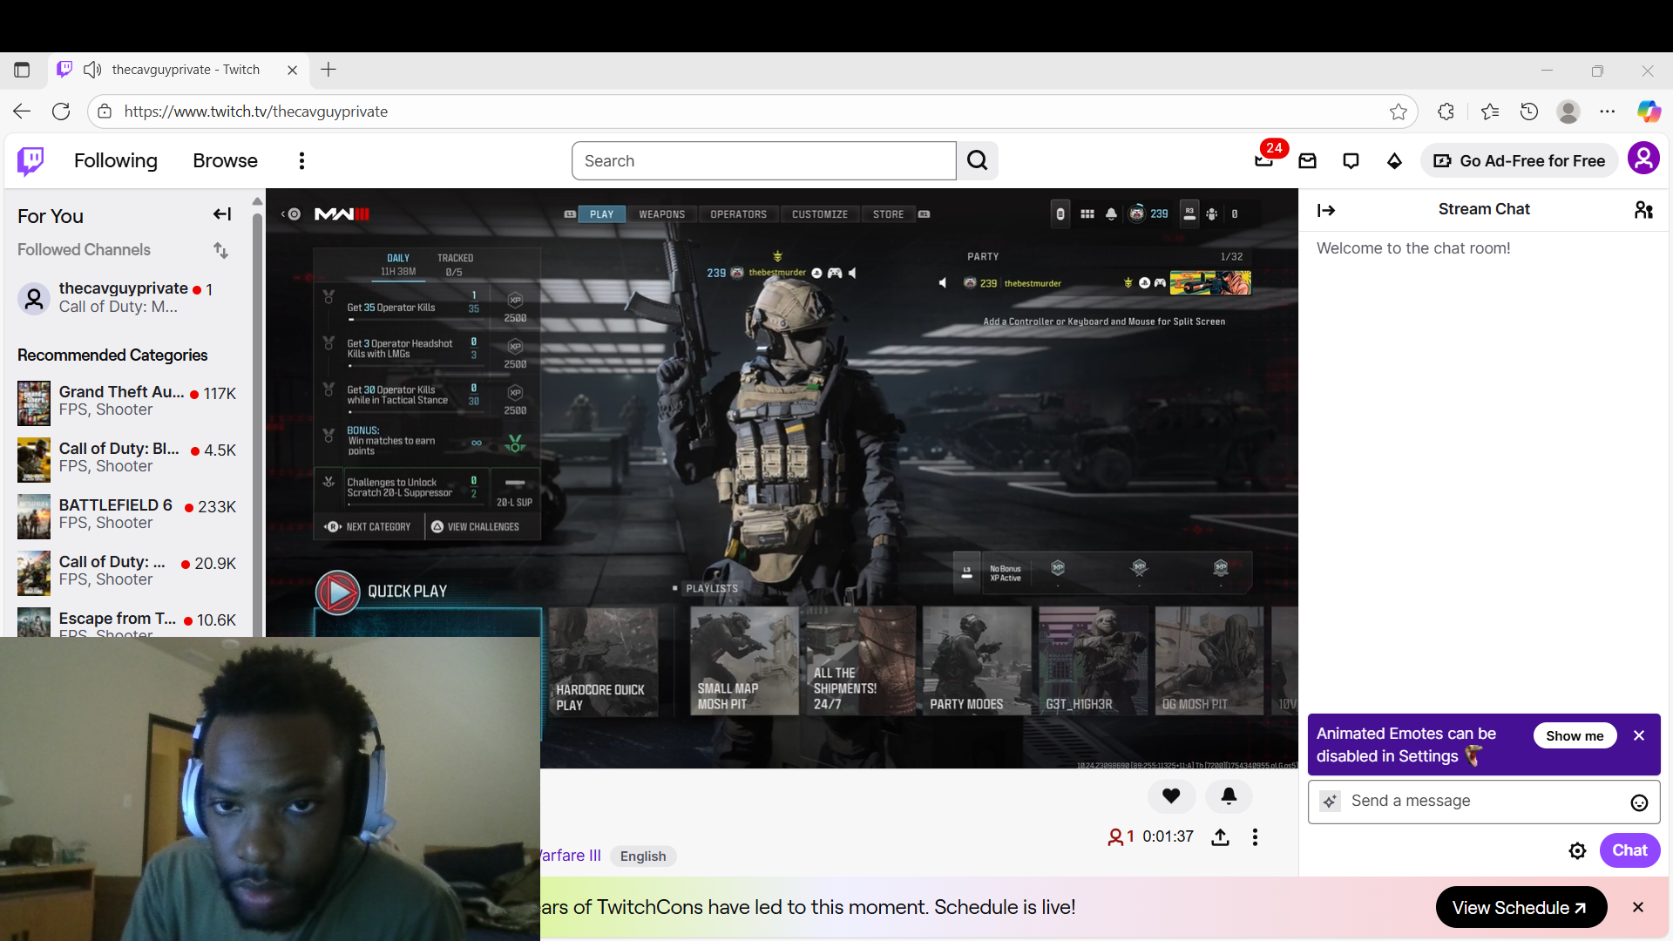Add page to favorites star

click(1398, 112)
